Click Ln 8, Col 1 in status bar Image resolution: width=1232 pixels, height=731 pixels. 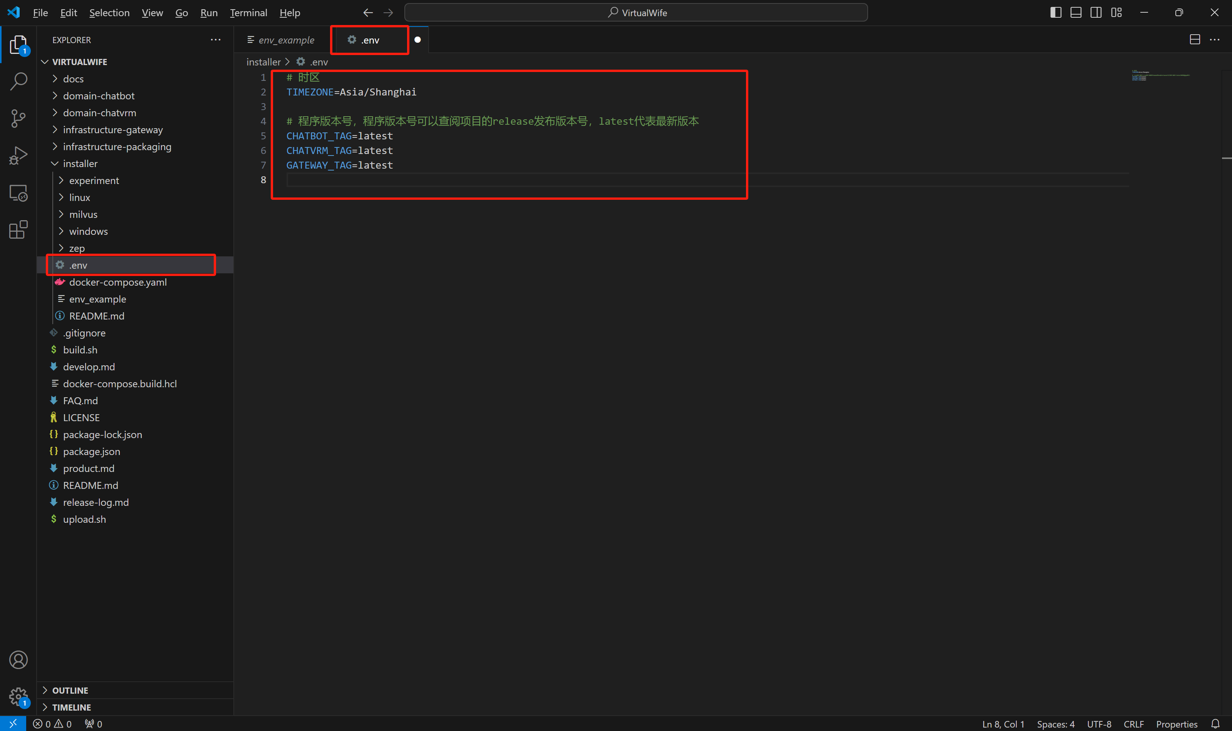[1003, 724]
